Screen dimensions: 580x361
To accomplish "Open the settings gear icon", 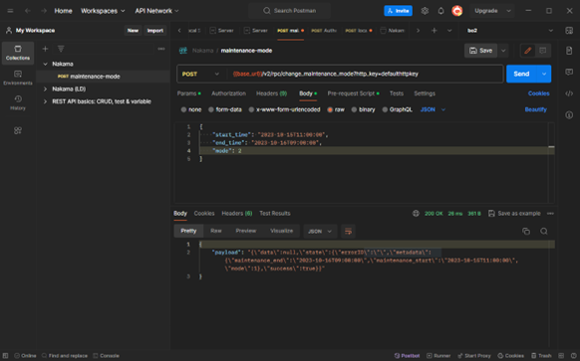I will (x=425, y=11).
